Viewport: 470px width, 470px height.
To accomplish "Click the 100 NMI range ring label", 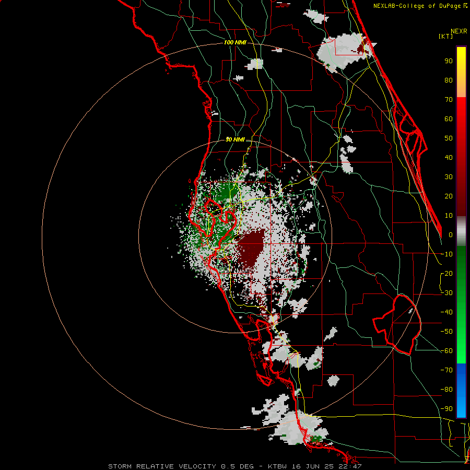I will tap(235, 42).
